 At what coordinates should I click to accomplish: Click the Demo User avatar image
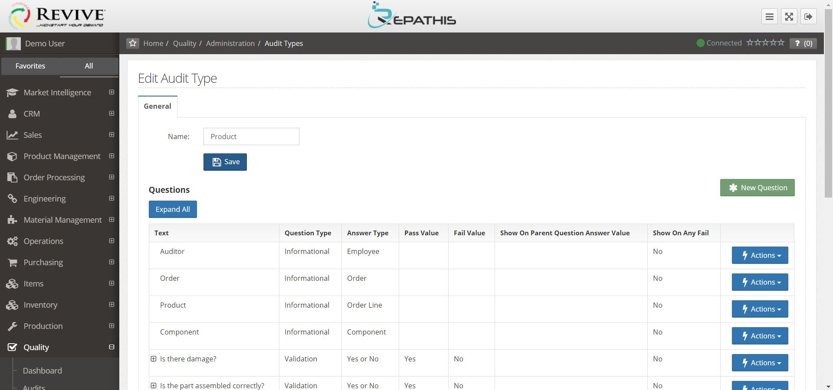click(x=13, y=43)
